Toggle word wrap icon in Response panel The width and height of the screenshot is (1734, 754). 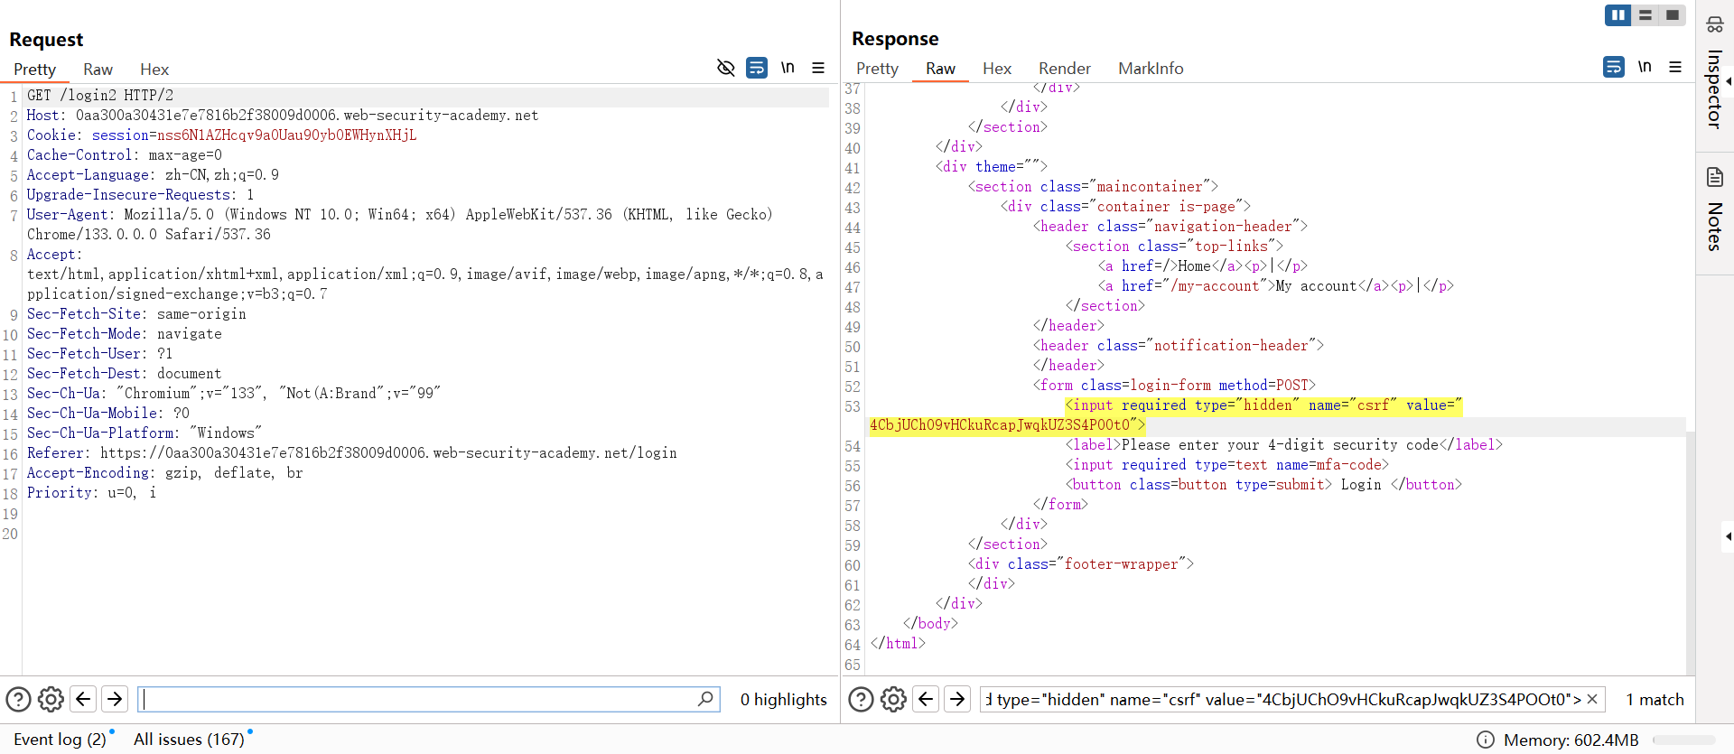coord(1614,67)
